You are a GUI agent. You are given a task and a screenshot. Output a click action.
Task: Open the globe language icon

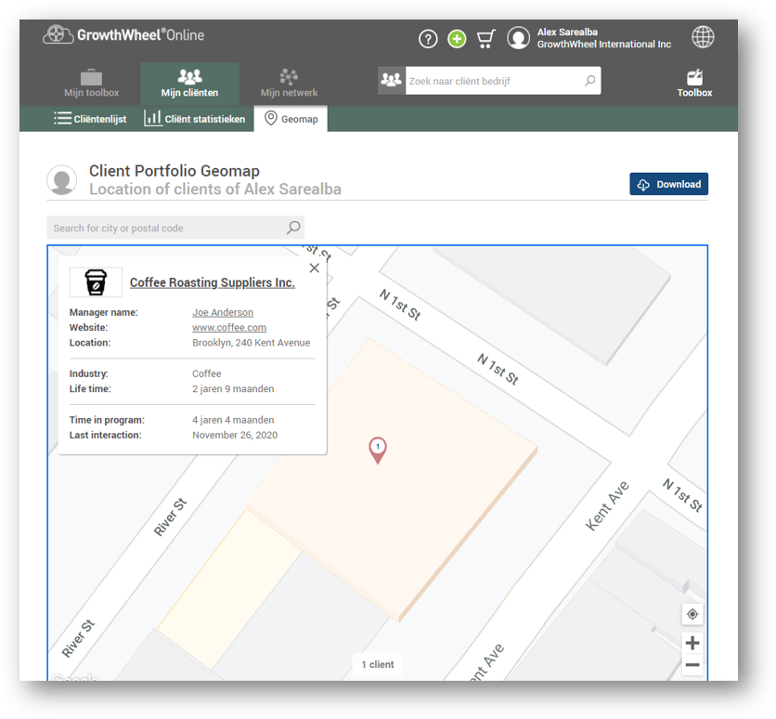(703, 37)
